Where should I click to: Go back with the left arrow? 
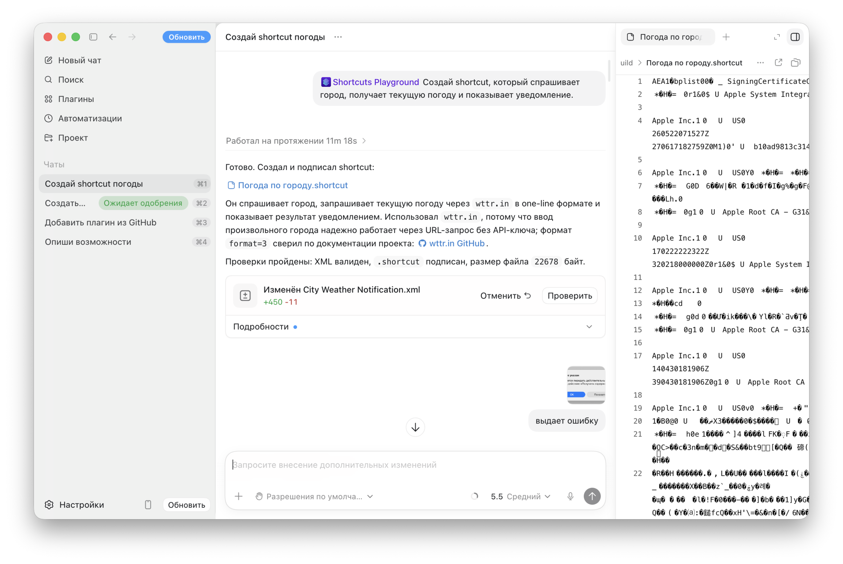[113, 37]
